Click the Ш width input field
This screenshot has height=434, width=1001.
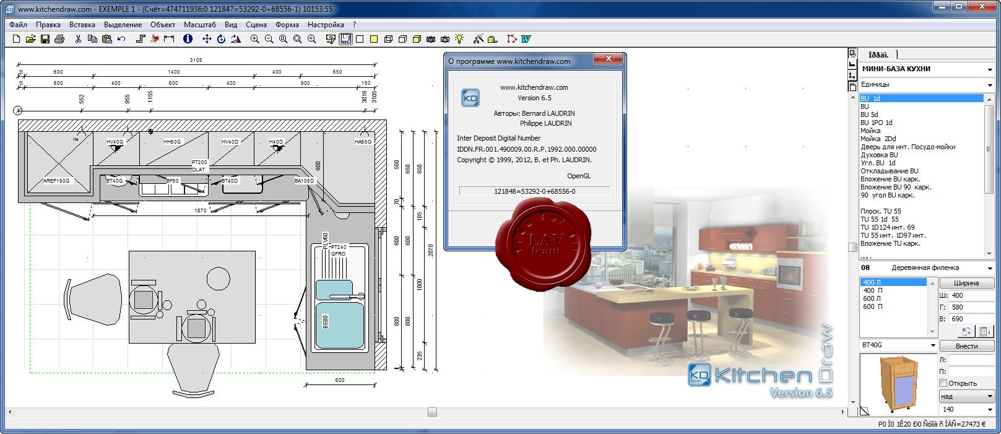[972, 295]
